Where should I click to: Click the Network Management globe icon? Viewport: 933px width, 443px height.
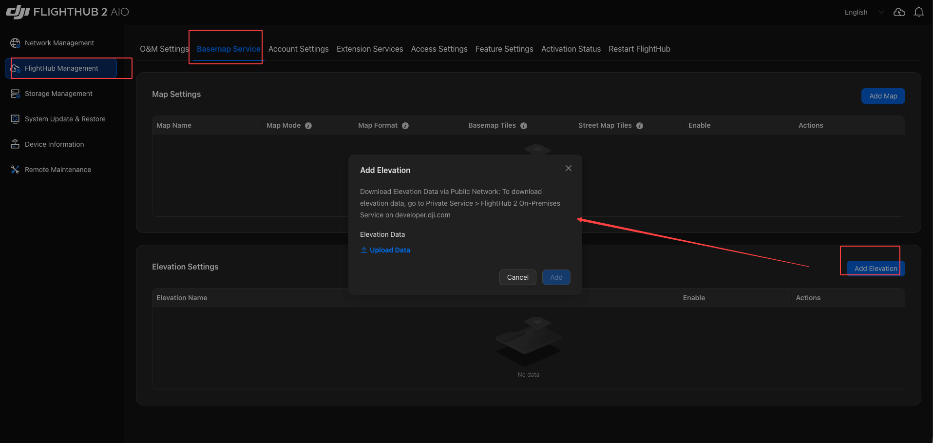[x=15, y=43]
